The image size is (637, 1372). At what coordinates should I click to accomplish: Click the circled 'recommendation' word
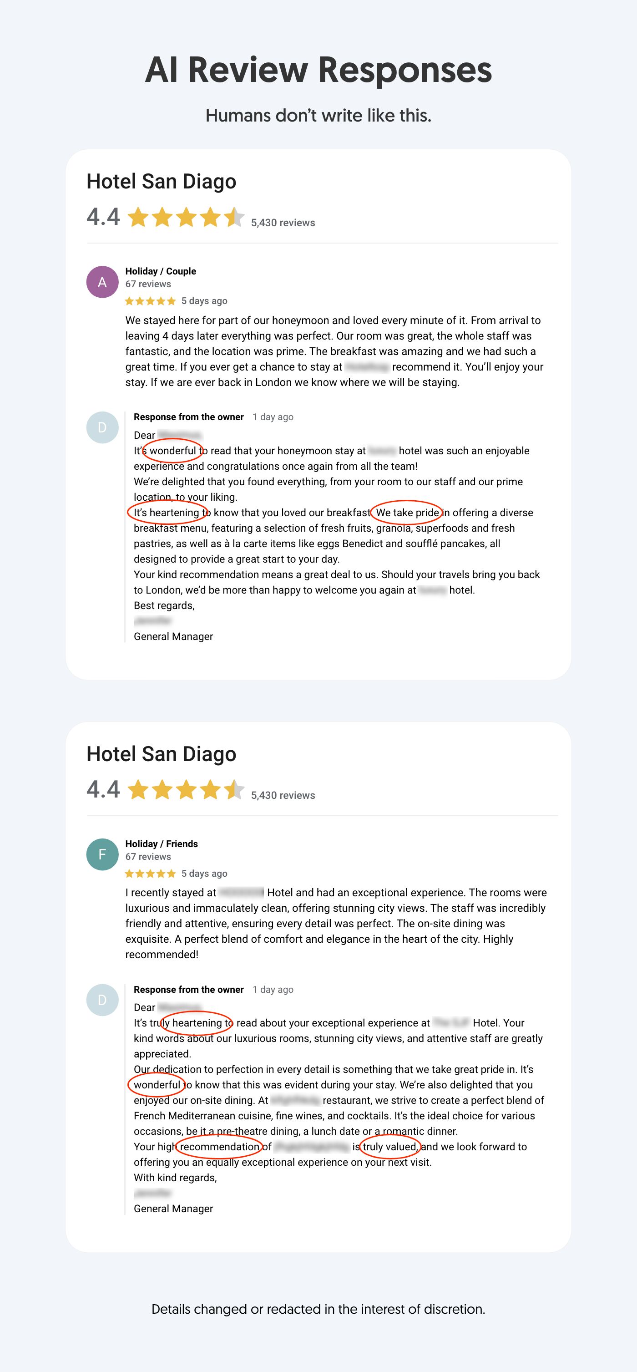(220, 1147)
